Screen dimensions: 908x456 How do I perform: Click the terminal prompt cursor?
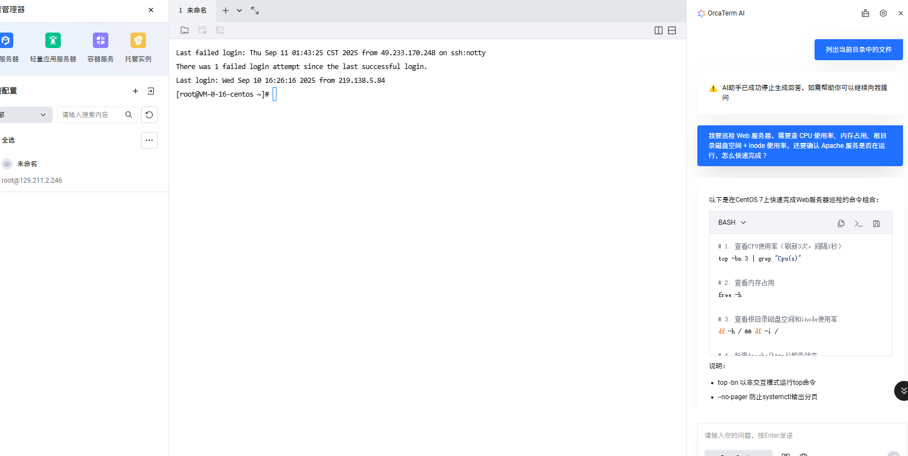(274, 94)
